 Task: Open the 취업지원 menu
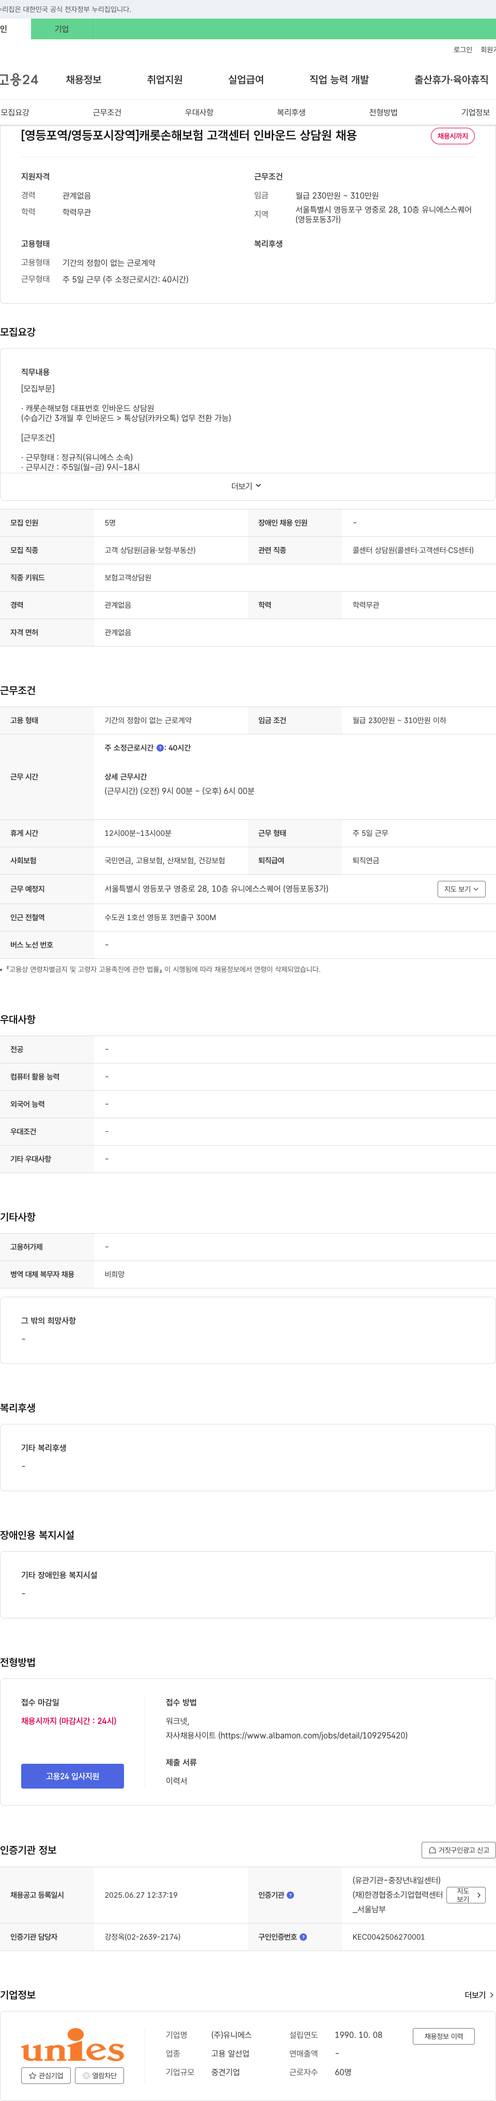click(164, 79)
